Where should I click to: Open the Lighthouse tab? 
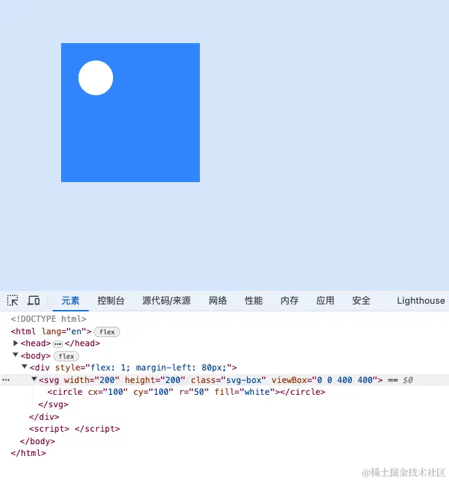(421, 300)
